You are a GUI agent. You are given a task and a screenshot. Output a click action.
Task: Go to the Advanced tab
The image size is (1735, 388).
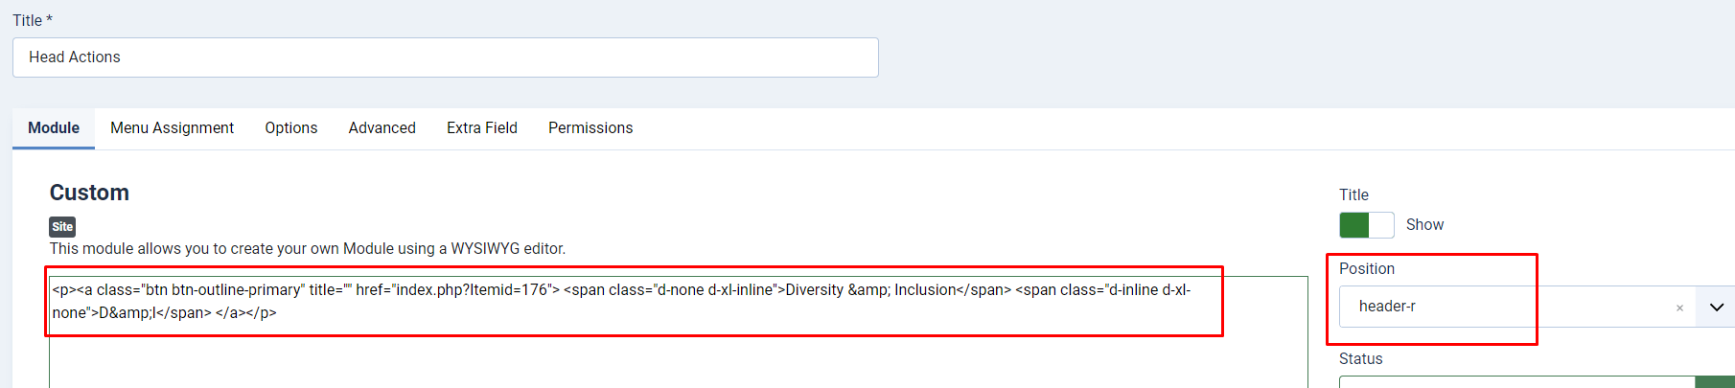click(x=382, y=128)
